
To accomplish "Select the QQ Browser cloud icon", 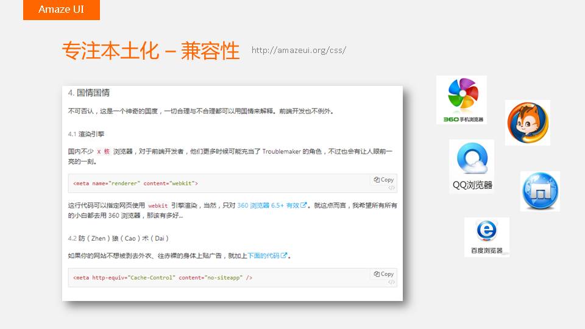I will coord(472,166).
